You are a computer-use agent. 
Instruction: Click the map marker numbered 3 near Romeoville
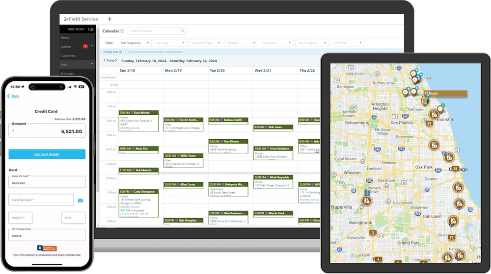pos(373,232)
